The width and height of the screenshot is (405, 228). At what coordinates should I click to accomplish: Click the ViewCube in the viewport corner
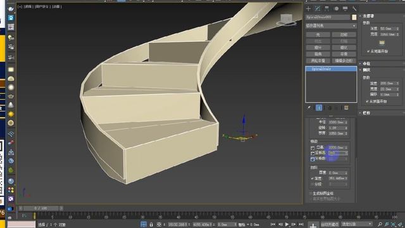[286, 20]
